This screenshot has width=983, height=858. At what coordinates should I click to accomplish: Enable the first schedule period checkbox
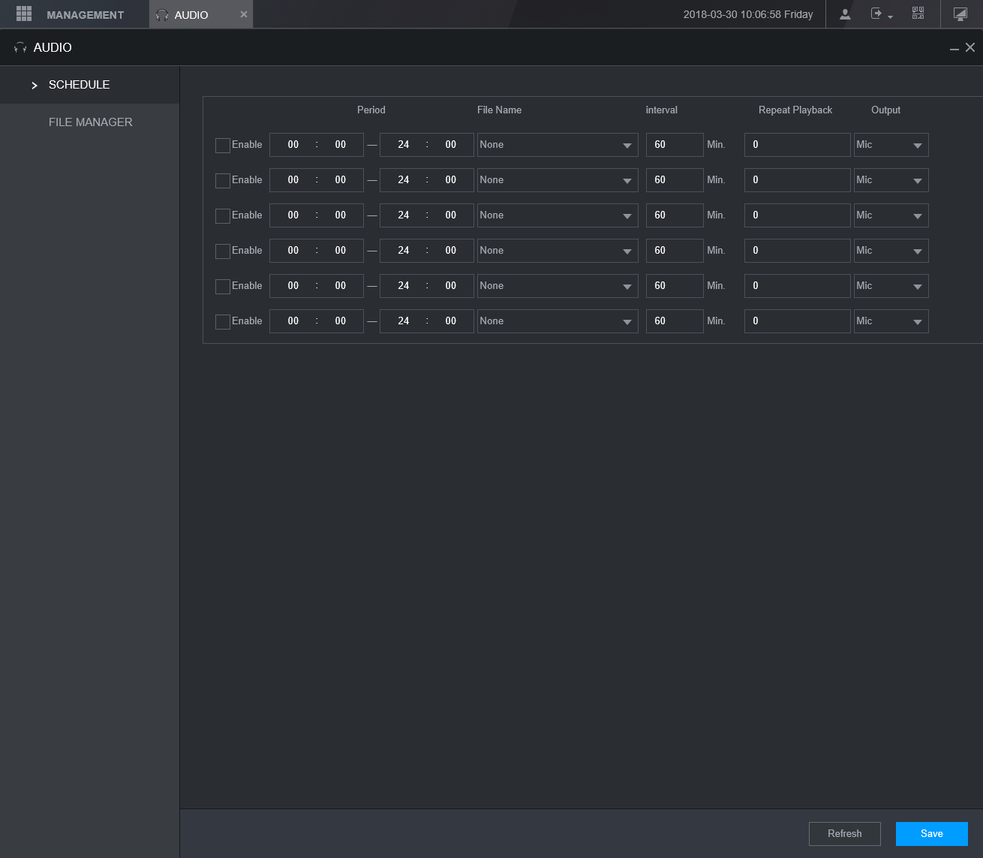[x=223, y=146]
